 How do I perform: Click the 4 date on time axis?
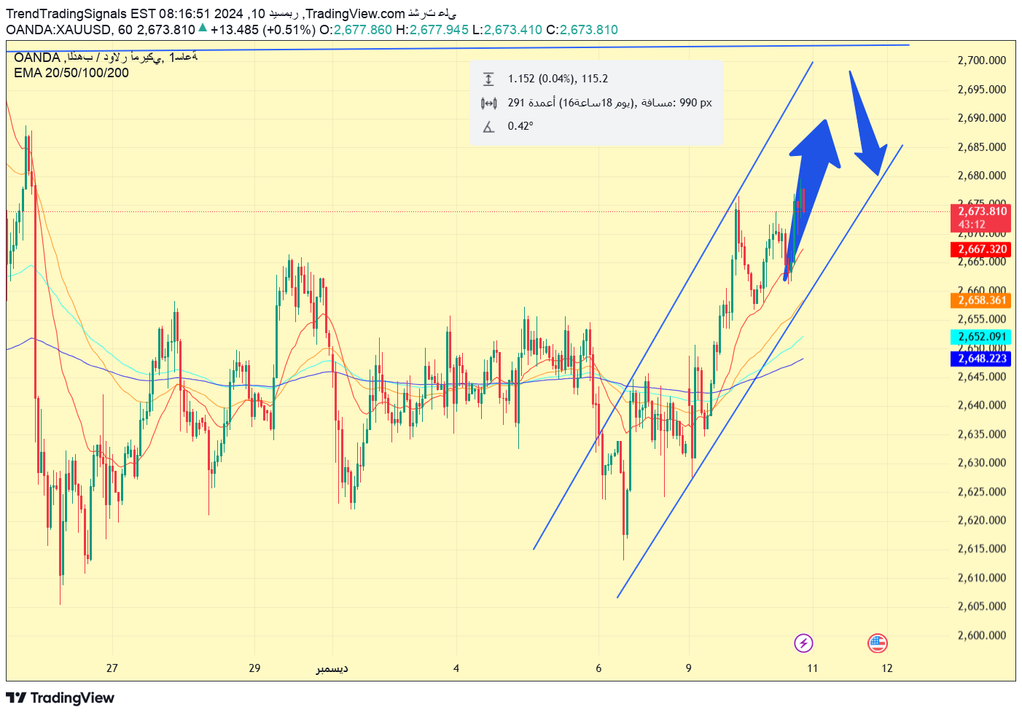456,668
